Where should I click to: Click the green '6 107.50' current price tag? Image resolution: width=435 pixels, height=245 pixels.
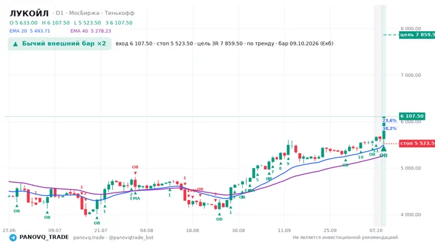click(412, 116)
